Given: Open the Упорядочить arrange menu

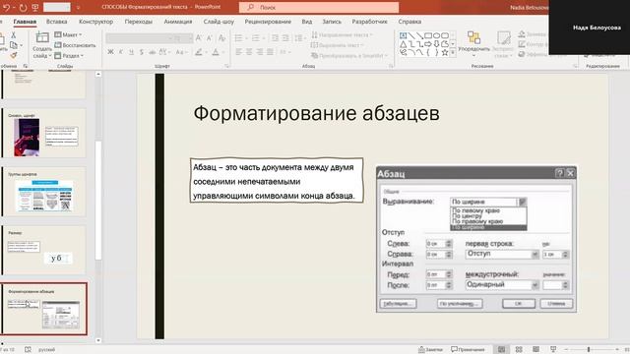Looking at the screenshot, I should (x=473, y=43).
